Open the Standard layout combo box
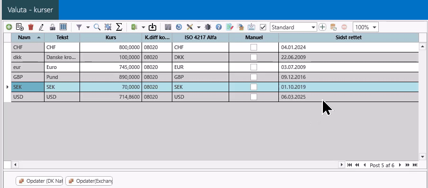The height and width of the screenshot is (188, 428). click(x=293, y=27)
